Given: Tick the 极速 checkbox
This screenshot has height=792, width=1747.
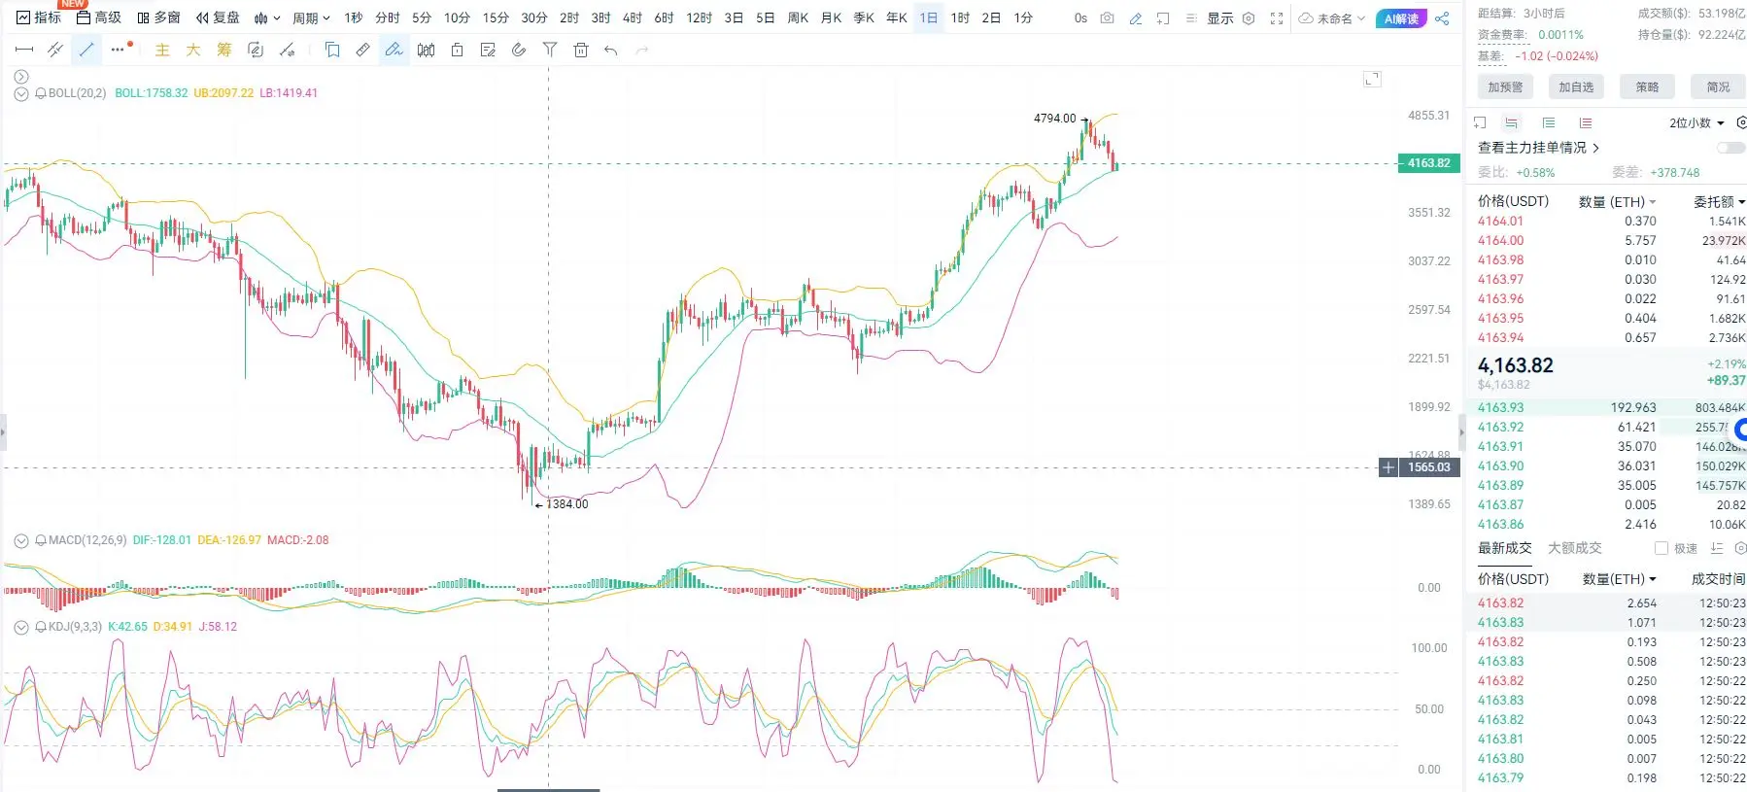Looking at the screenshot, I should coord(1661,548).
